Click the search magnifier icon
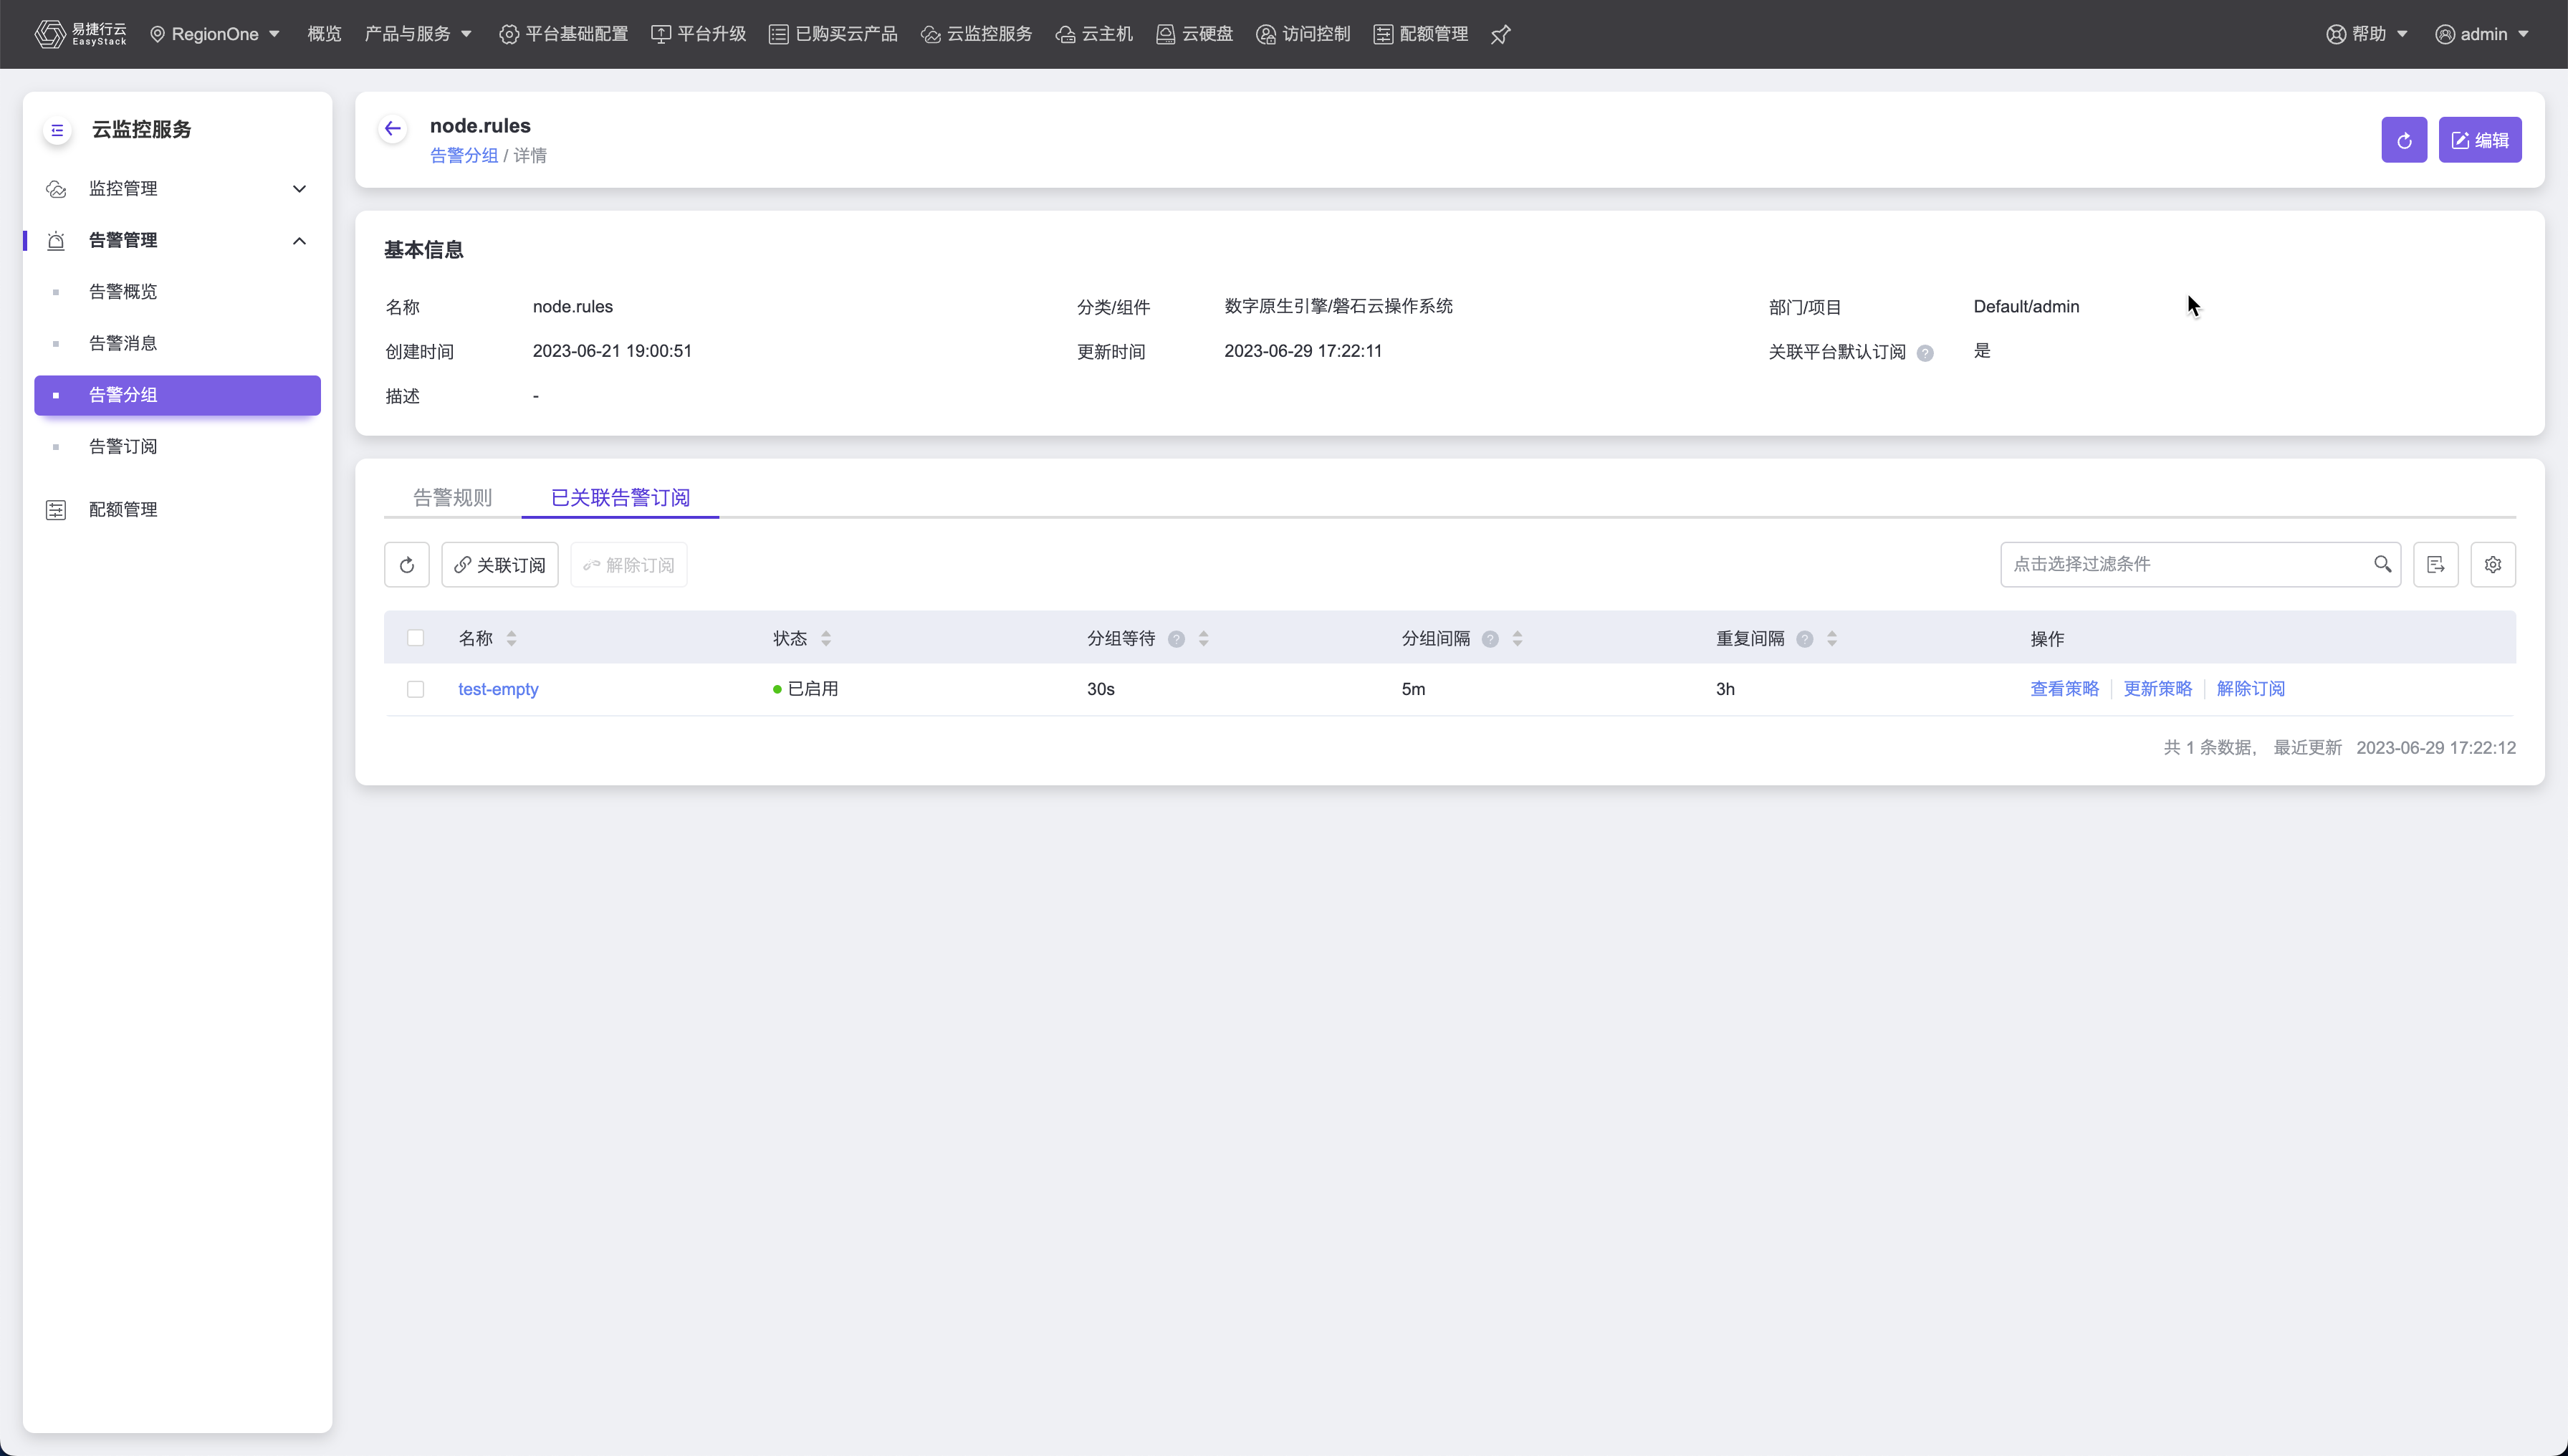This screenshot has width=2568, height=1456. click(2382, 564)
